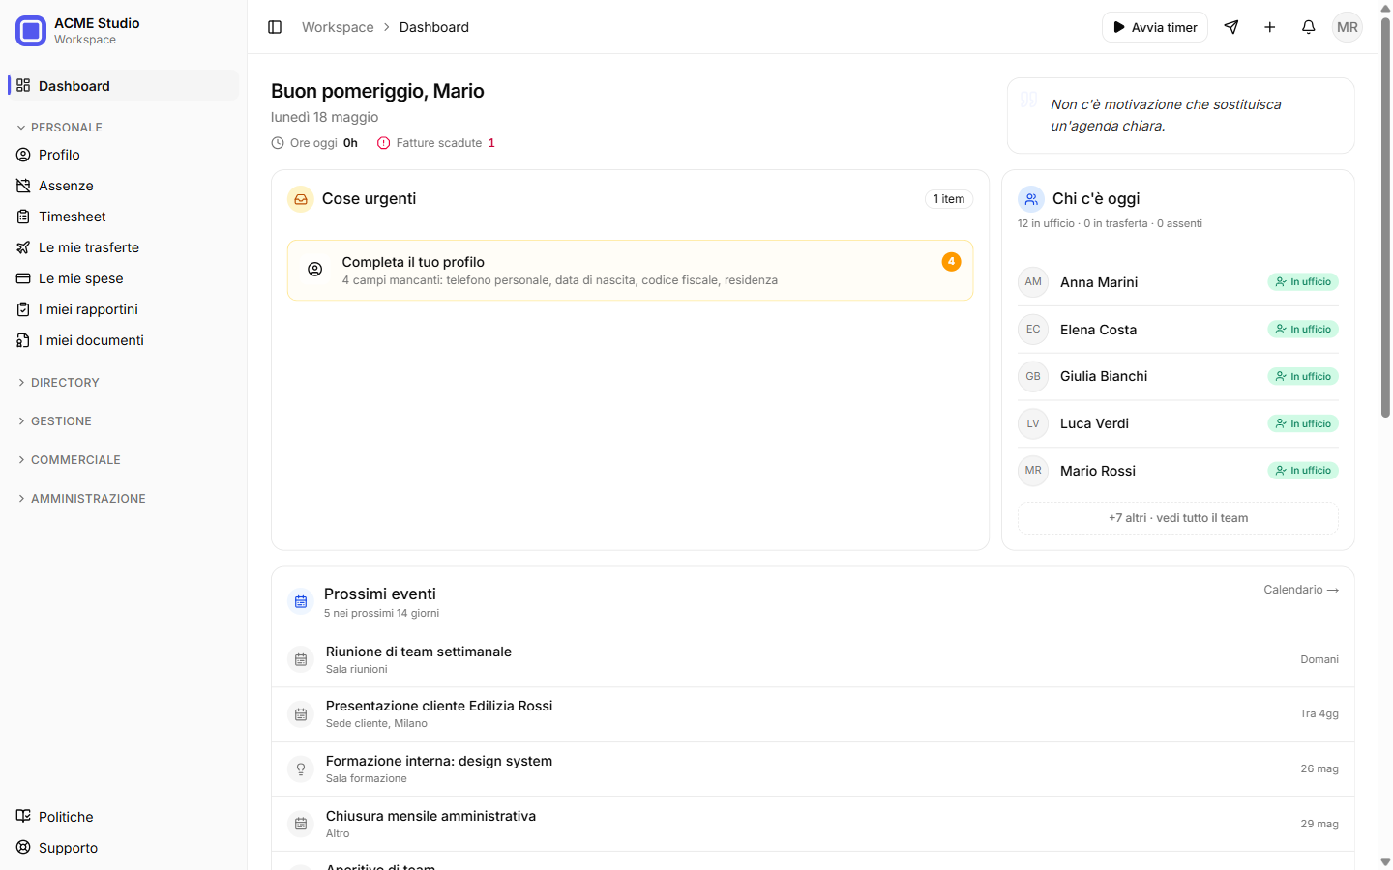Click the plus add icon
Image resolution: width=1393 pixels, height=870 pixels.
1270,27
